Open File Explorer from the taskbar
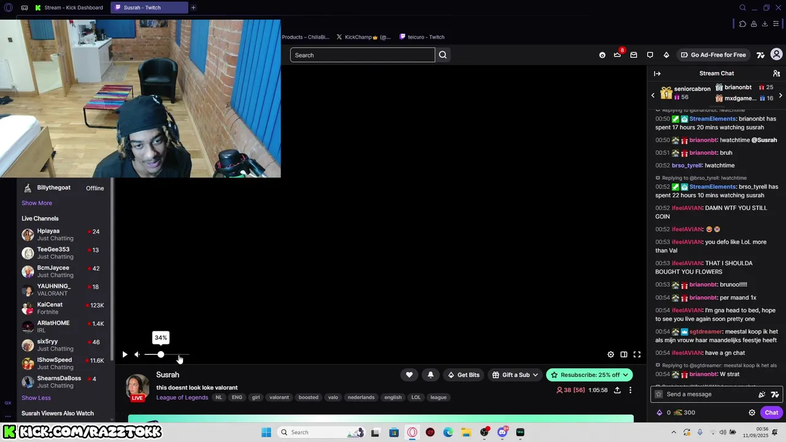 [x=466, y=432]
